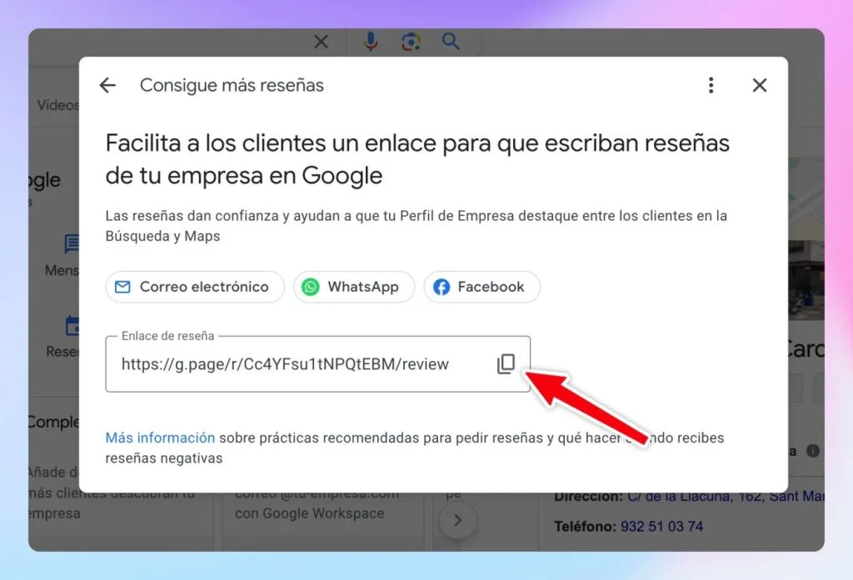Screen dimensions: 853x580
Task: Share review link via WhatsApp
Action: (354, 287)
